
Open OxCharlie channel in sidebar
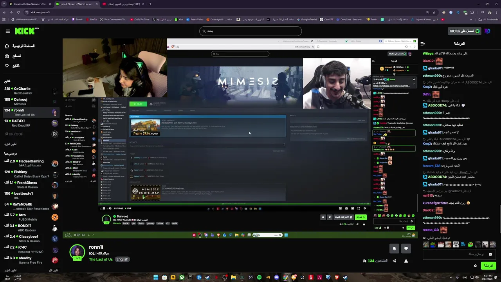[31, 91]
